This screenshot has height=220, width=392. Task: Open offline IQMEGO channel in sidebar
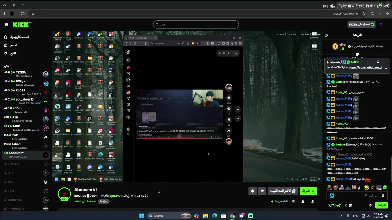pos(26,164)
